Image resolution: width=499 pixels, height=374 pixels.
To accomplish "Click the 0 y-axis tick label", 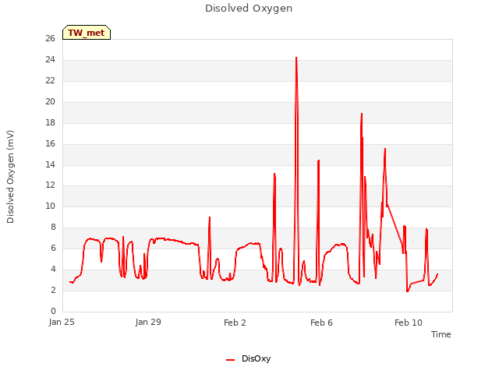I will coord(53,311).
